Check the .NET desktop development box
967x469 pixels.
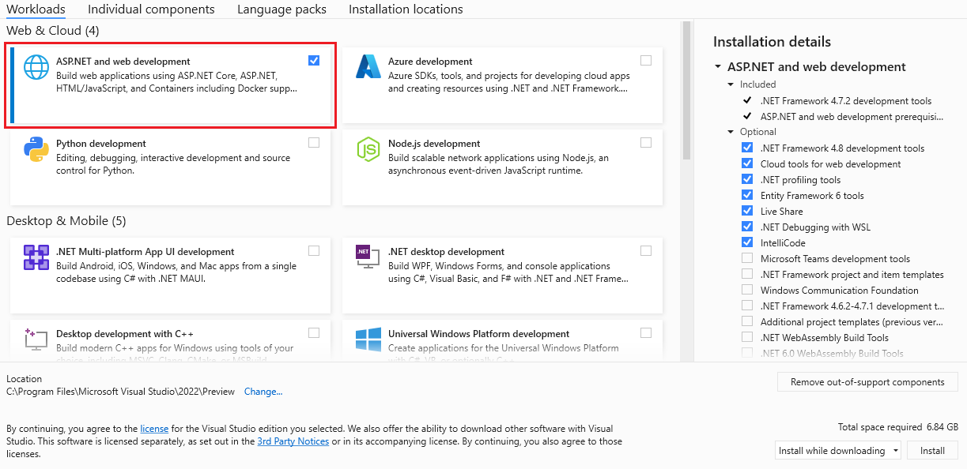coord(646,251)
